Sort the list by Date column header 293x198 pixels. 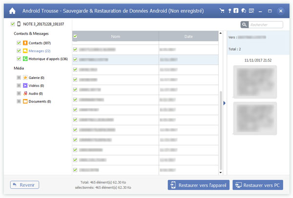(188, 36)
